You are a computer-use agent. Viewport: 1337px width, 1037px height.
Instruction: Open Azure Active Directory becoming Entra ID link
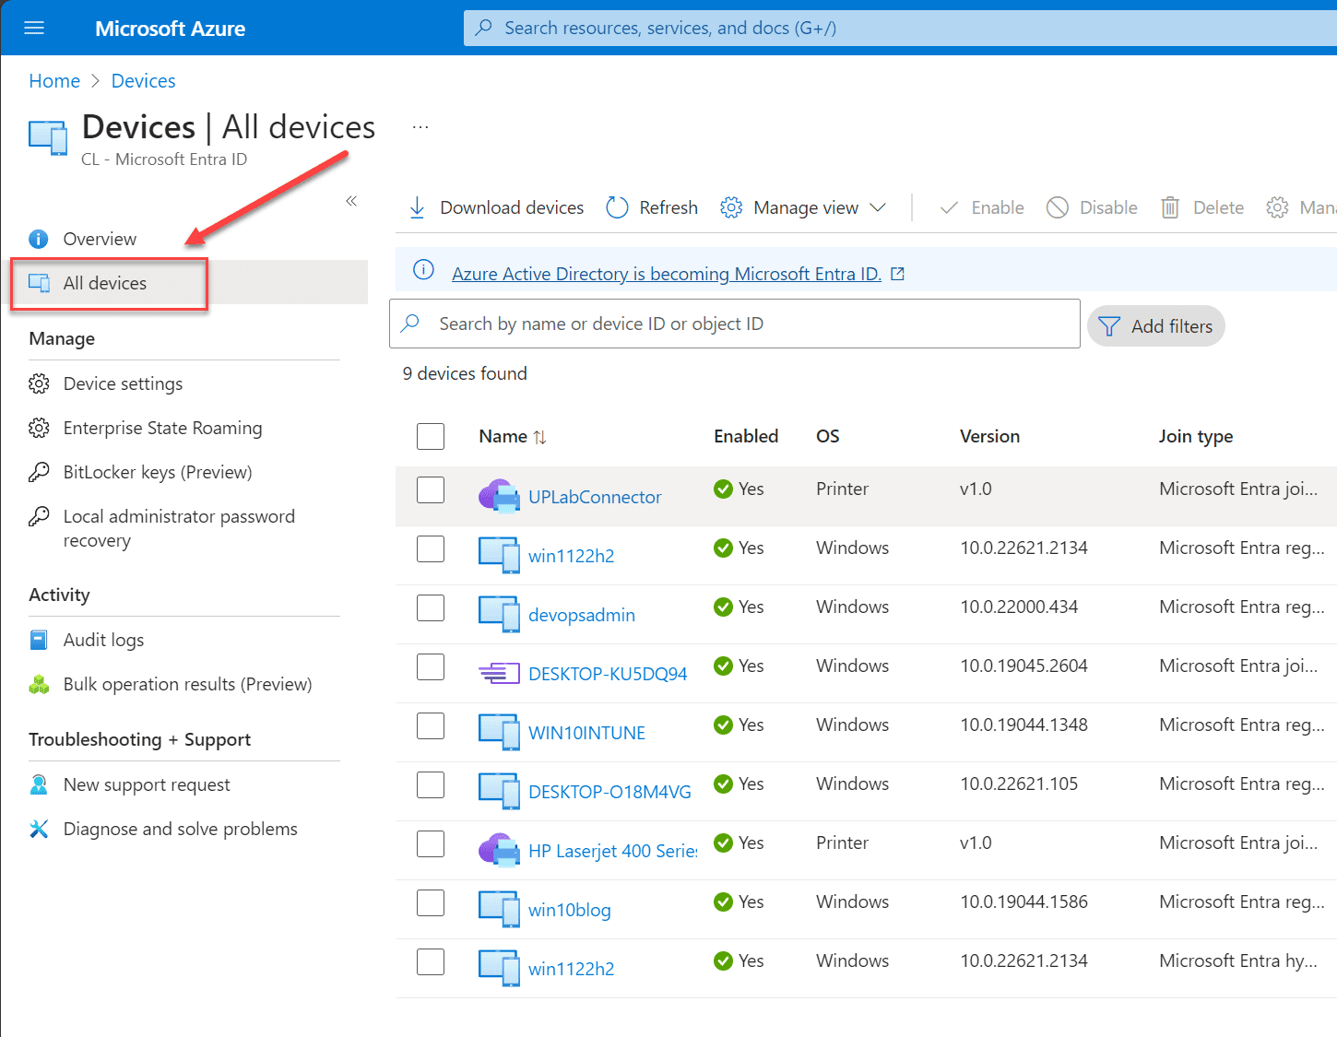(666, 274)
